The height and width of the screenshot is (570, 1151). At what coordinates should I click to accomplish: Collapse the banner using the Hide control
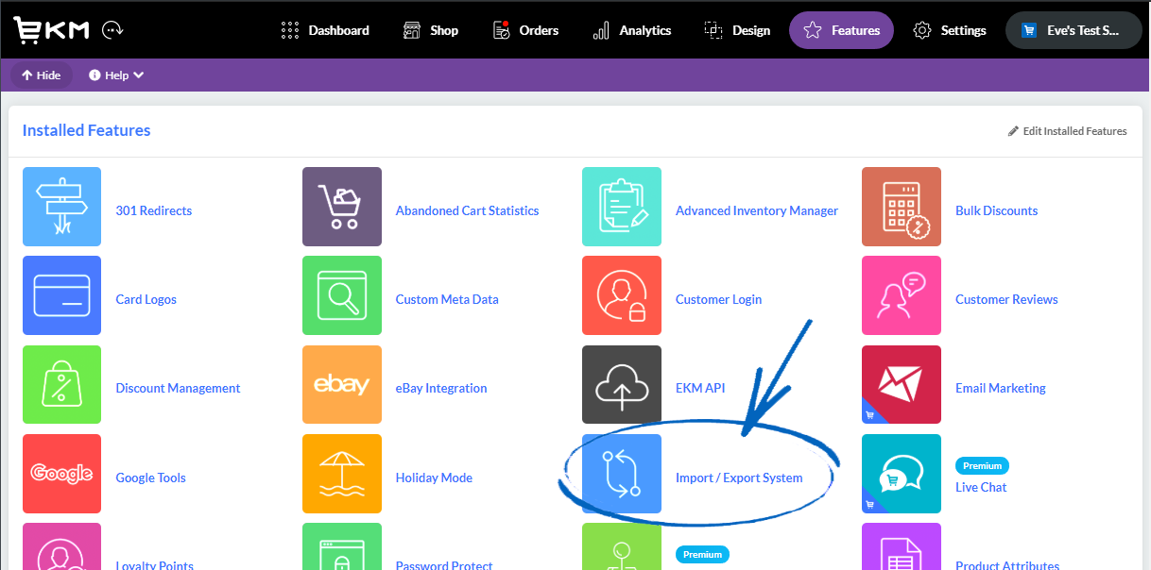(x=41, y=75)
